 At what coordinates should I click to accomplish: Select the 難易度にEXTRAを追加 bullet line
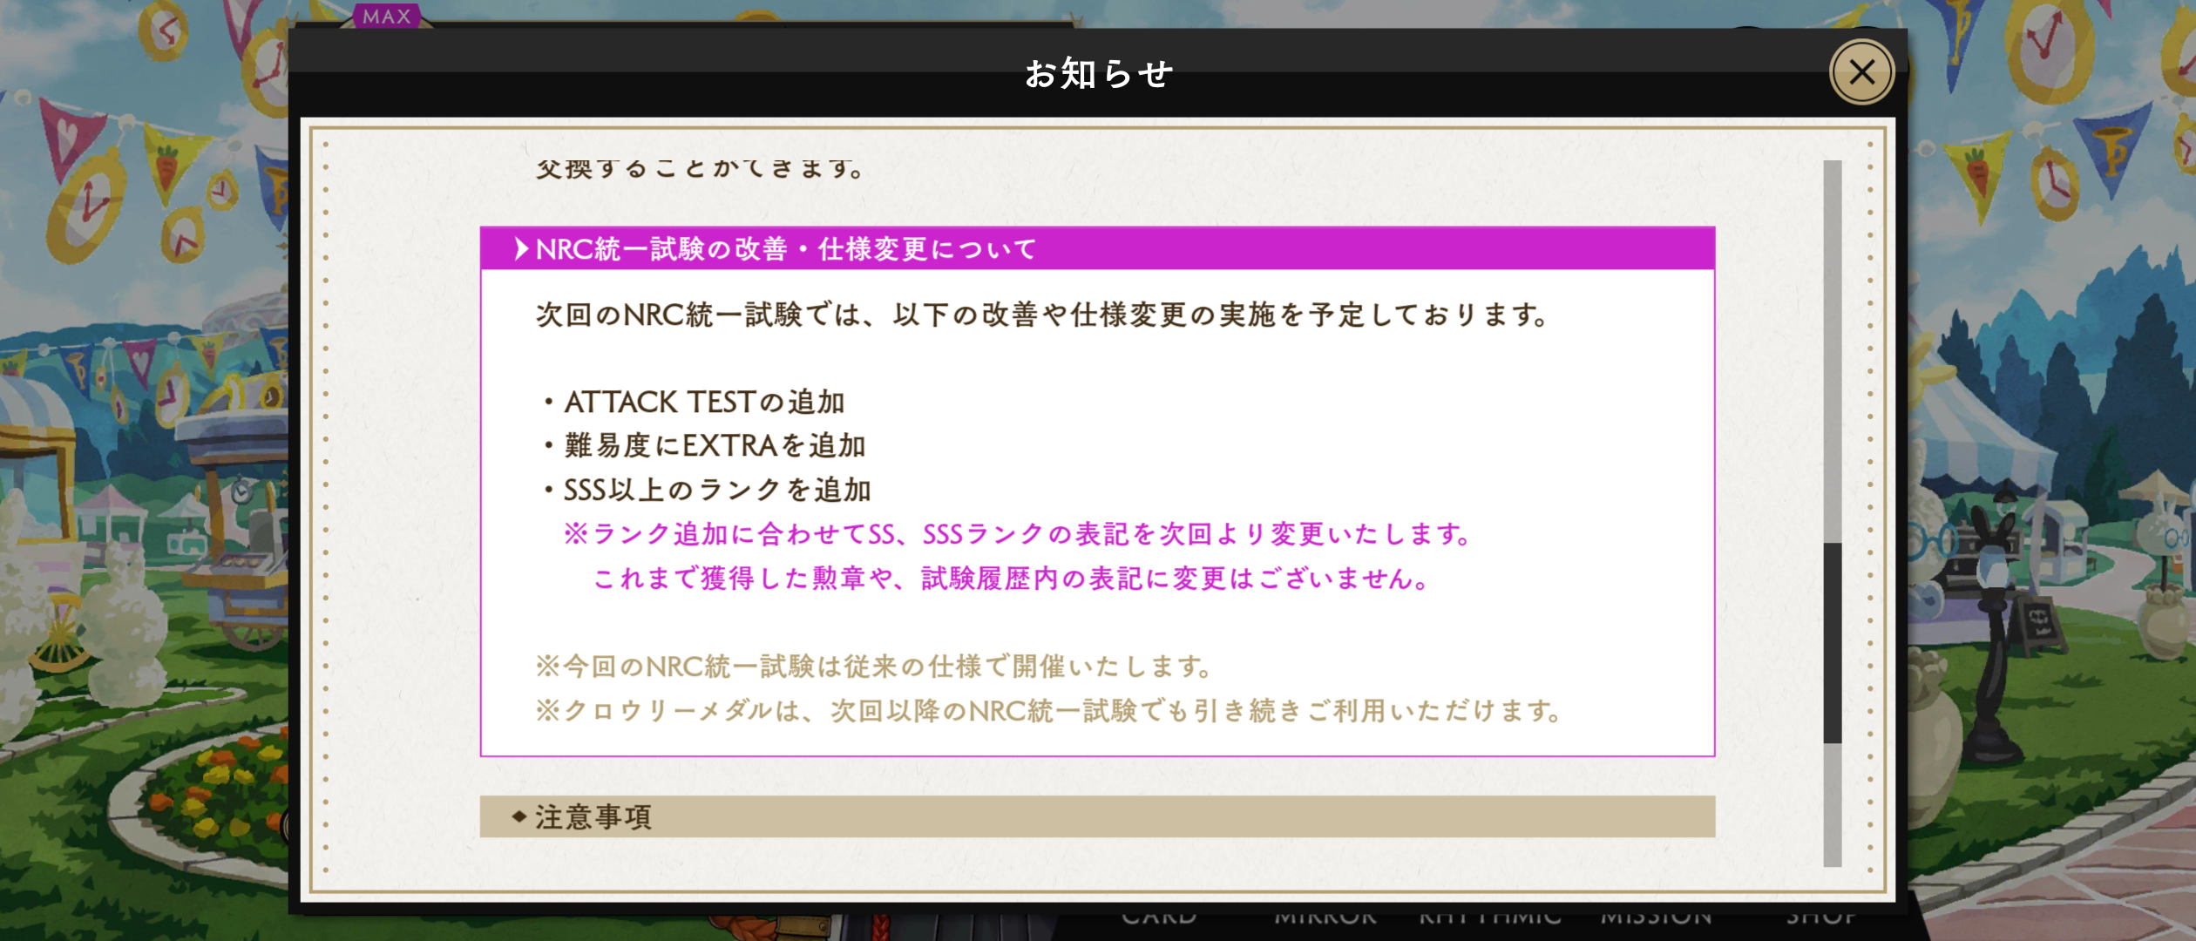[x=704, y=445]
